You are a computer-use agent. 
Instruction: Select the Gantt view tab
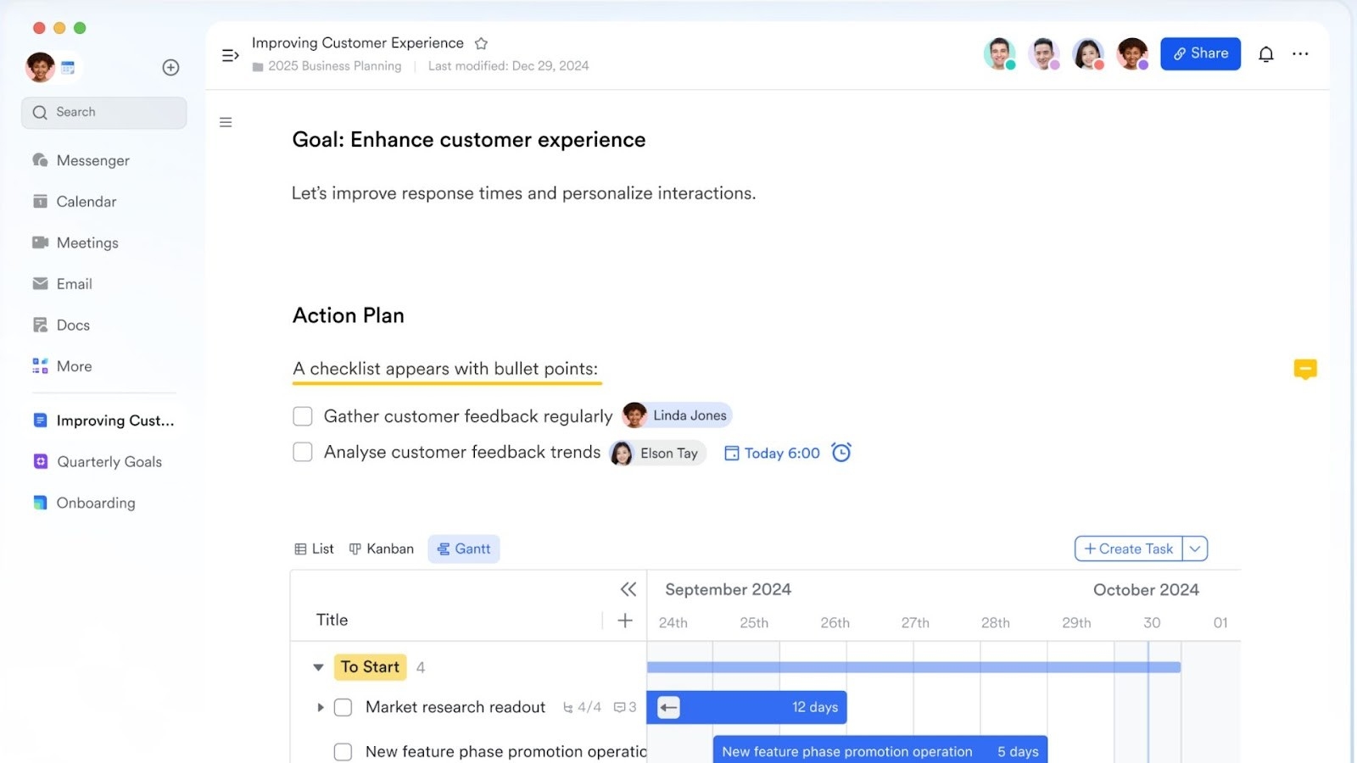[x=464, y=549]
